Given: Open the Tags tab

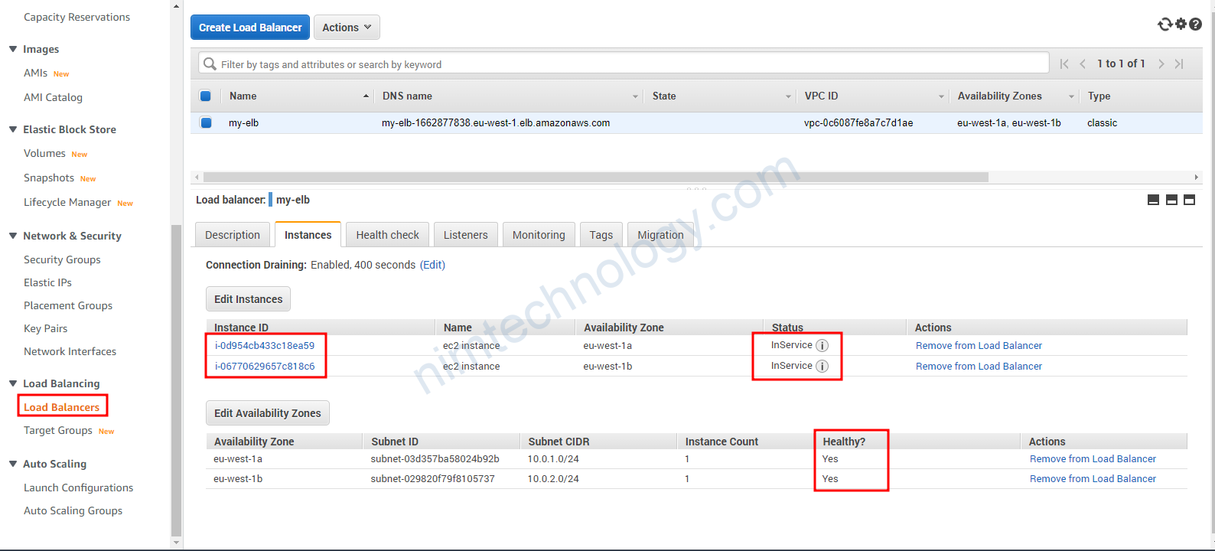Looking at the screenshot, I should point(601,235).
